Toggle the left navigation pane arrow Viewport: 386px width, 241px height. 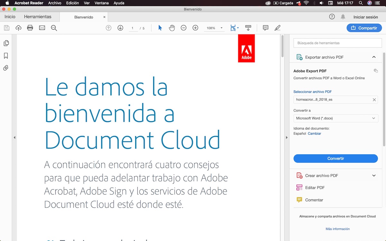(x=14, y=138)
